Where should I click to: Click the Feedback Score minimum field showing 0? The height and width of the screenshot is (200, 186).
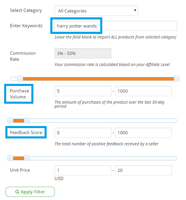coord(83,133)
